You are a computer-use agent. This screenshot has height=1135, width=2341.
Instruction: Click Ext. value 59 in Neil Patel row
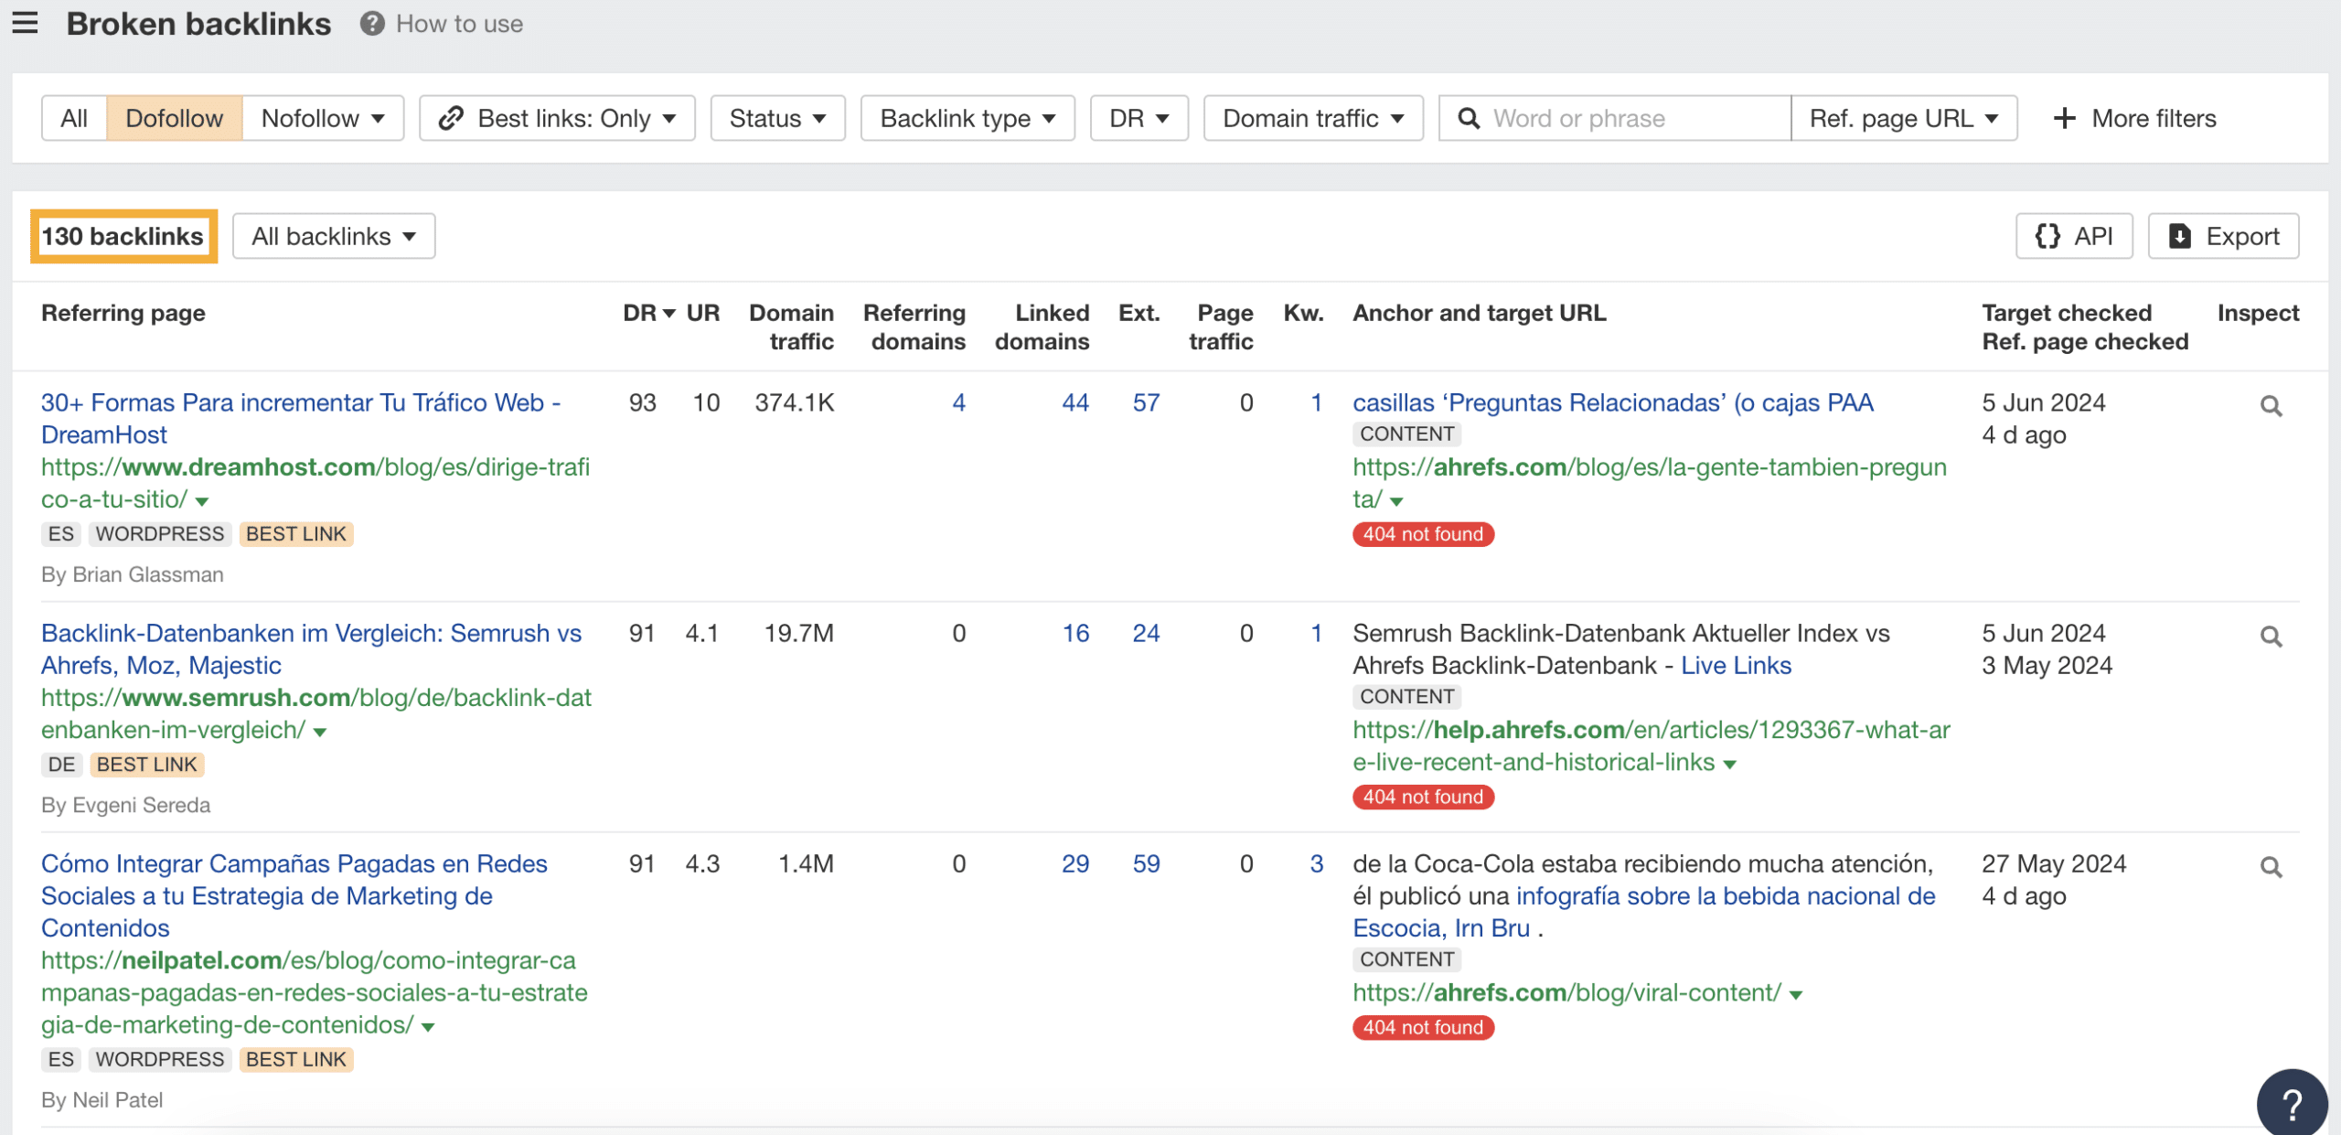point(1146,863)
